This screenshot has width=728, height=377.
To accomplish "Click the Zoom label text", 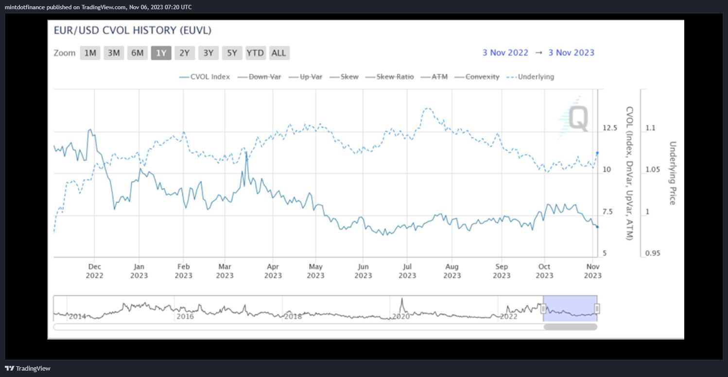I will [65, 53].
